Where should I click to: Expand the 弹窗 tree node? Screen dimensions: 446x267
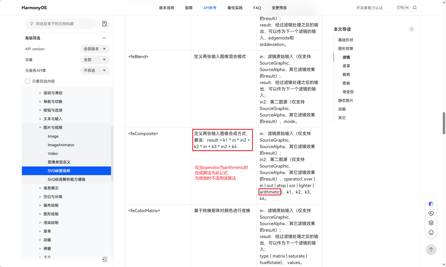(x=40, y=249)
